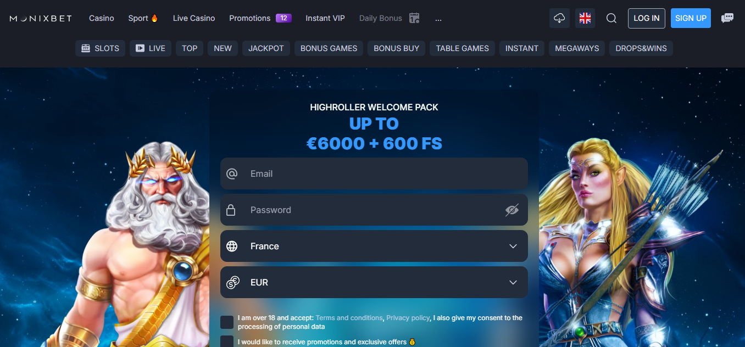Viewport: 745px width, 347px height.
Task: Open Promotions menu with 12 badge
Action: (x=260, y=18)
